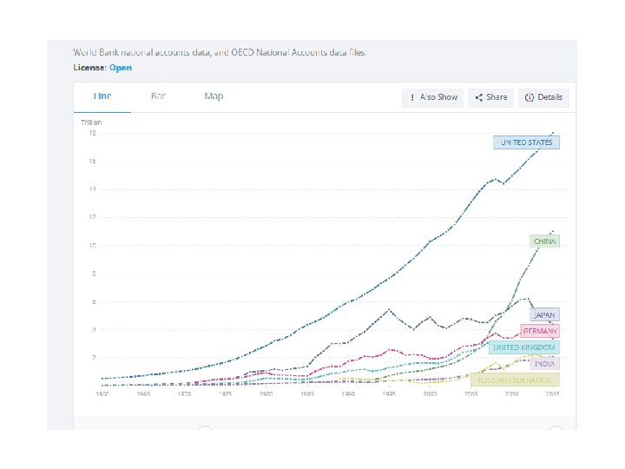Click the Germany series label
625x469 pixels.
[x=540, y=331]
